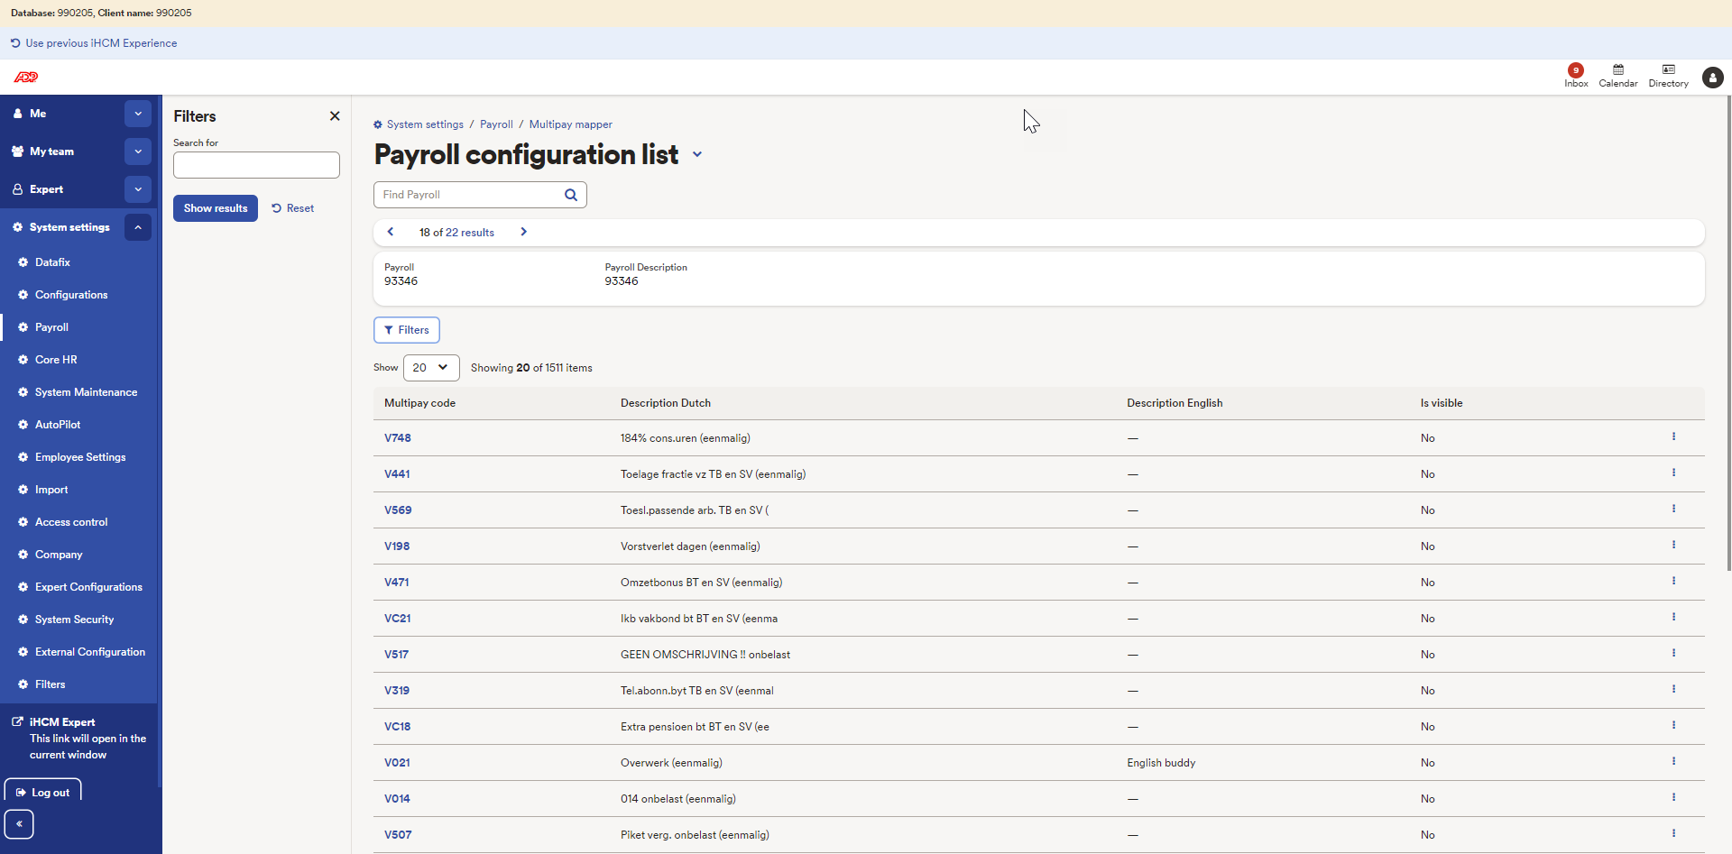Screen dimensions: 1732x854
Task: Click the search magnifier in Find Payroll
Action: click(x=570, y=194)
